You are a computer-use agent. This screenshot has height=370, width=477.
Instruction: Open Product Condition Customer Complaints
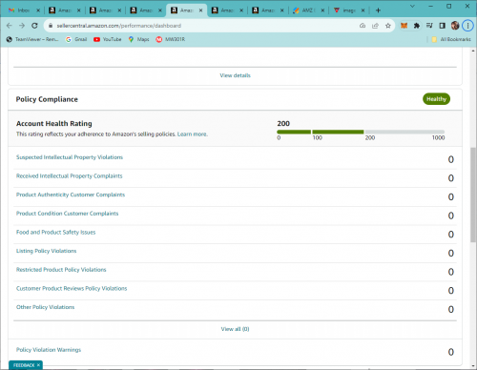(x=67, y=214)
